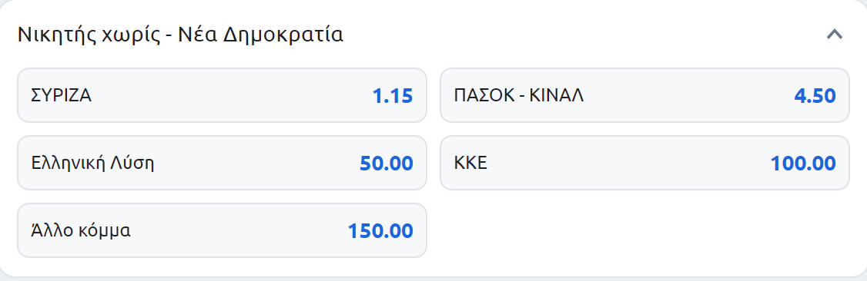Click the Άλλο κόμμα label text

tap(81, 230)
